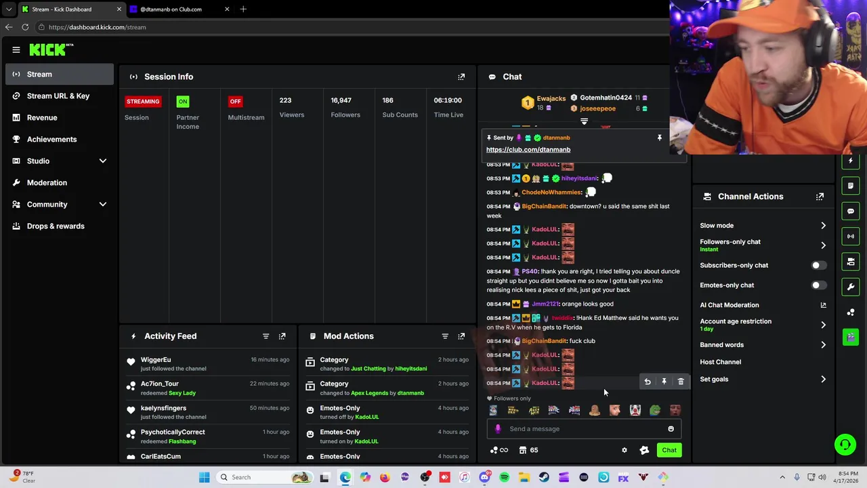
Task: Click hiheyitsdani in Mod Actions
Action: [x=411, y=369]
